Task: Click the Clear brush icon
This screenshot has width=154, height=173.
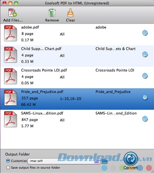Action: [x=71, y=13]
